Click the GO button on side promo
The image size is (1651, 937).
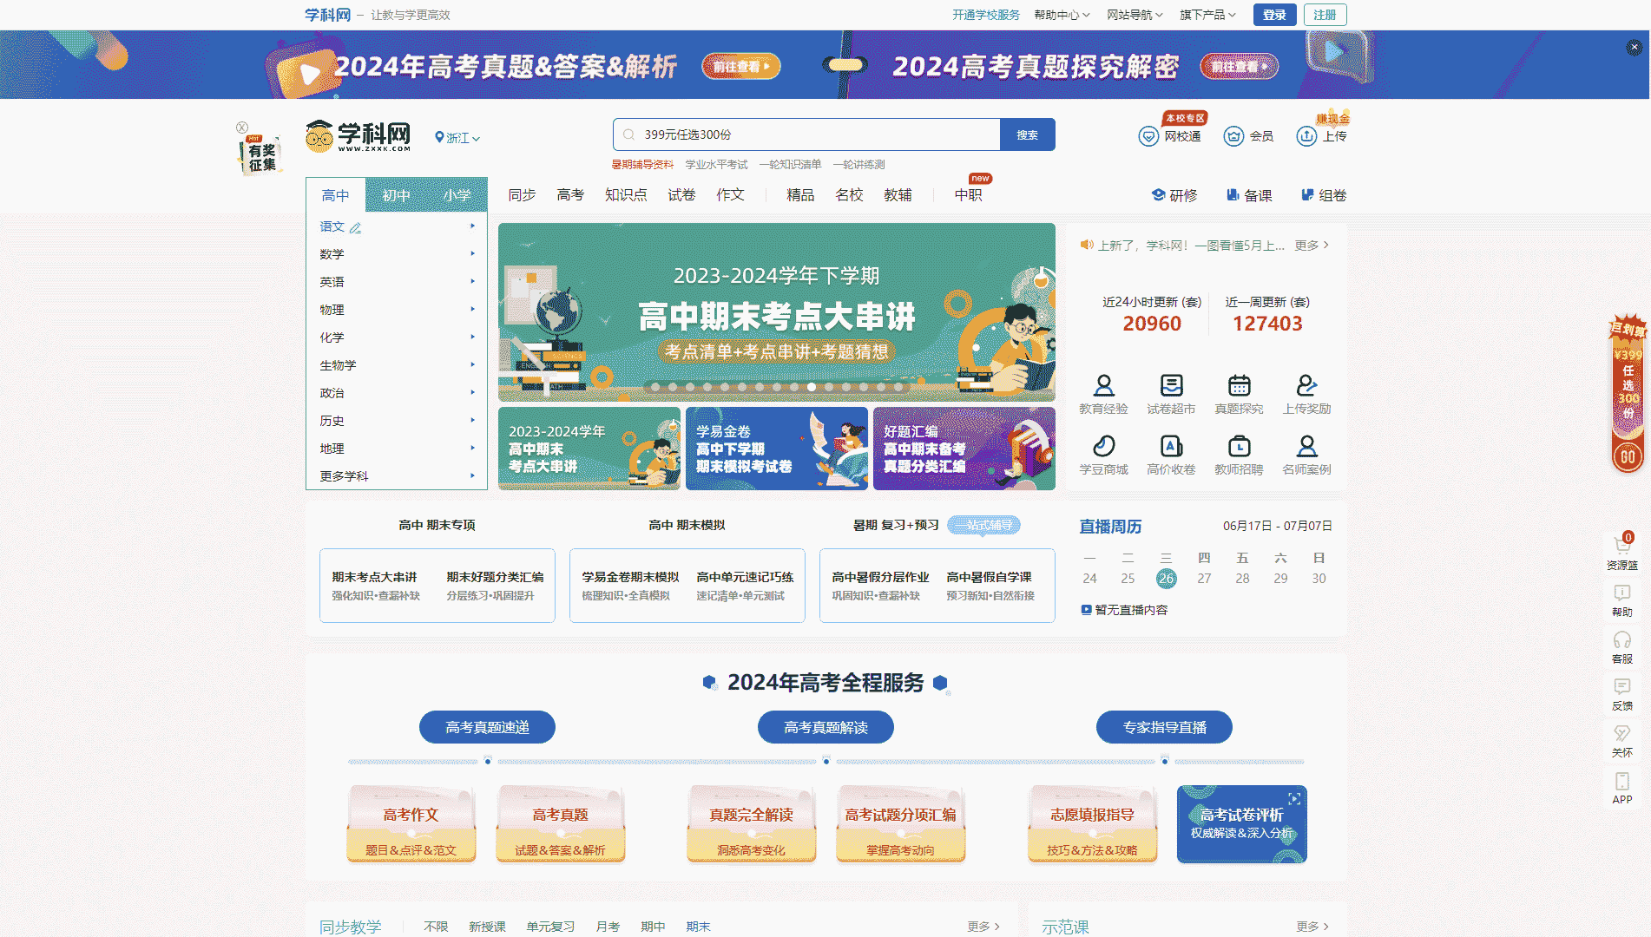click(x=1628, y=456)
